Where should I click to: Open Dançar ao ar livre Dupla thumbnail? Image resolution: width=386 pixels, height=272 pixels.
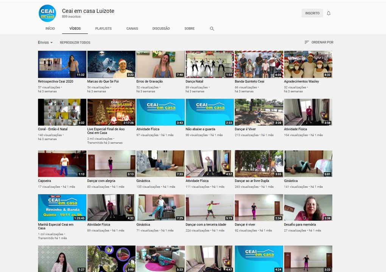click(x=259, y=164)
